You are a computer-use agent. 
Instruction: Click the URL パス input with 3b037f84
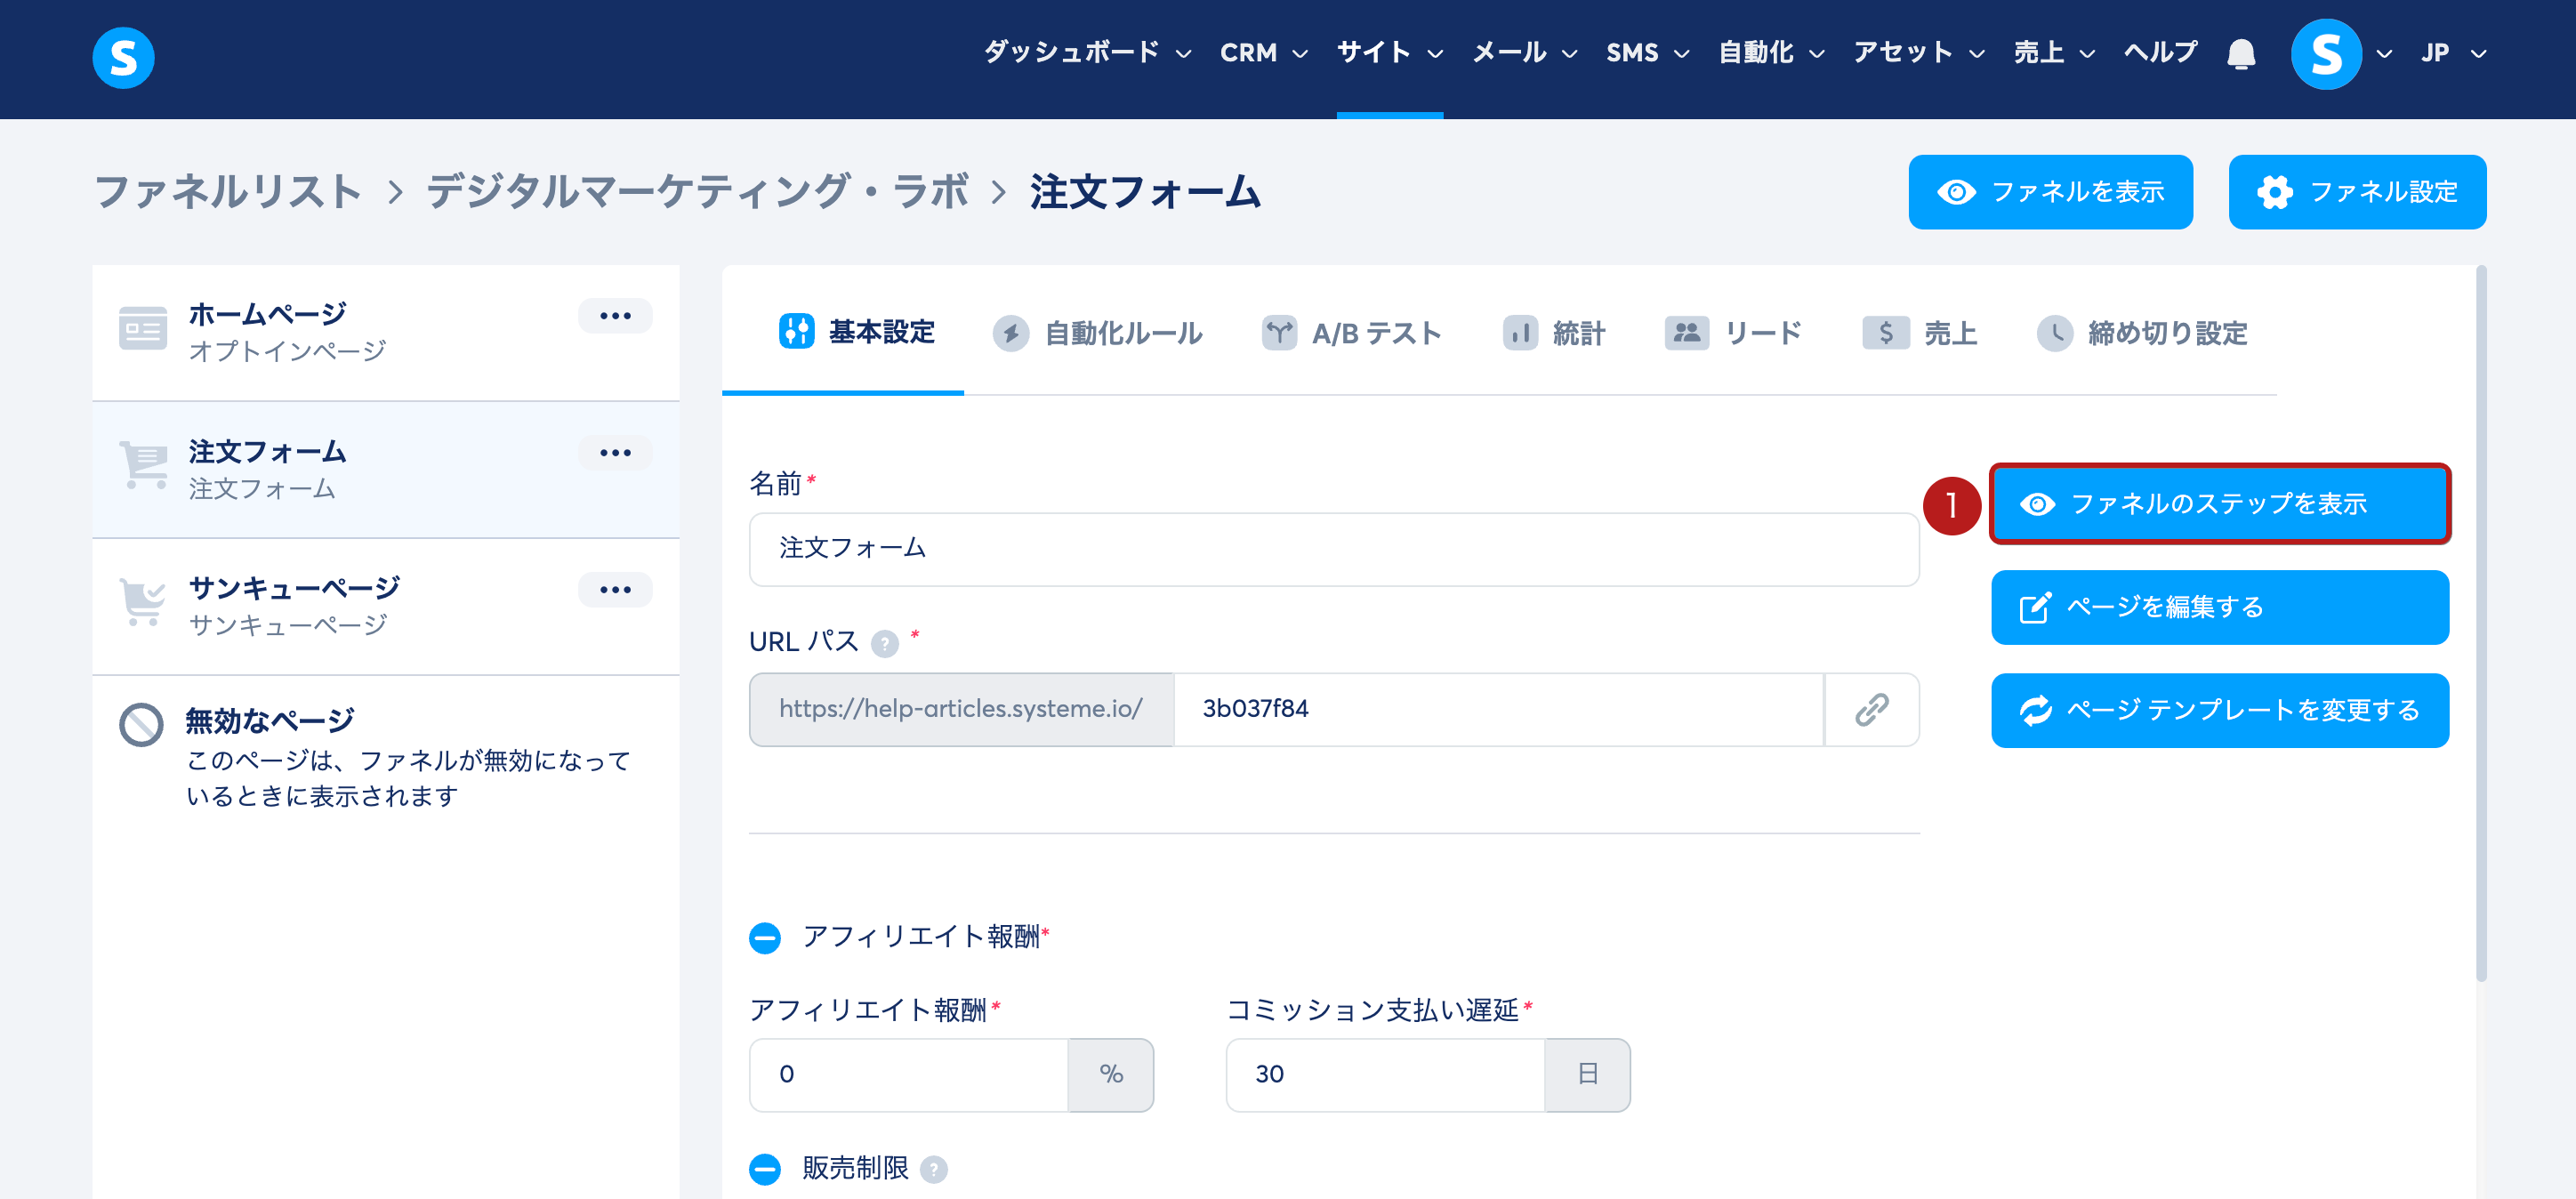coord(1498,709)
